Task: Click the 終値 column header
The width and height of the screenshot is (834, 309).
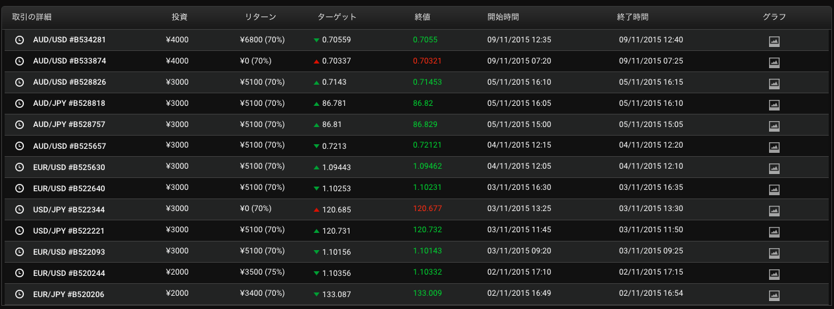Action: click(x=423, y=17)
